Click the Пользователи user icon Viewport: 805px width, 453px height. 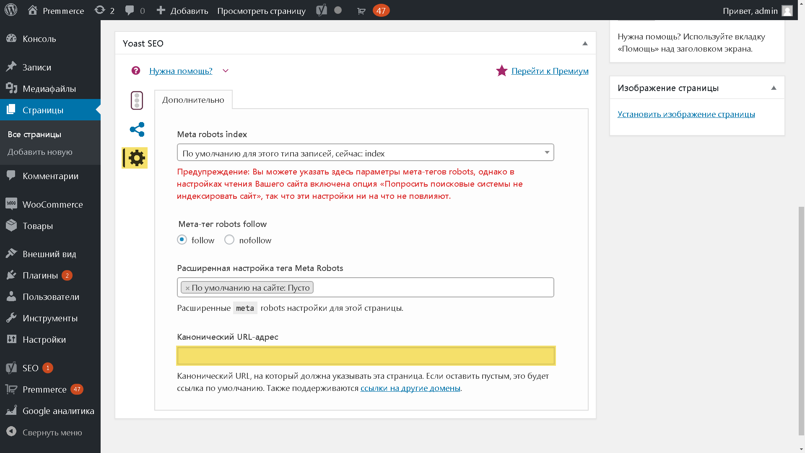tap(11, 297)
